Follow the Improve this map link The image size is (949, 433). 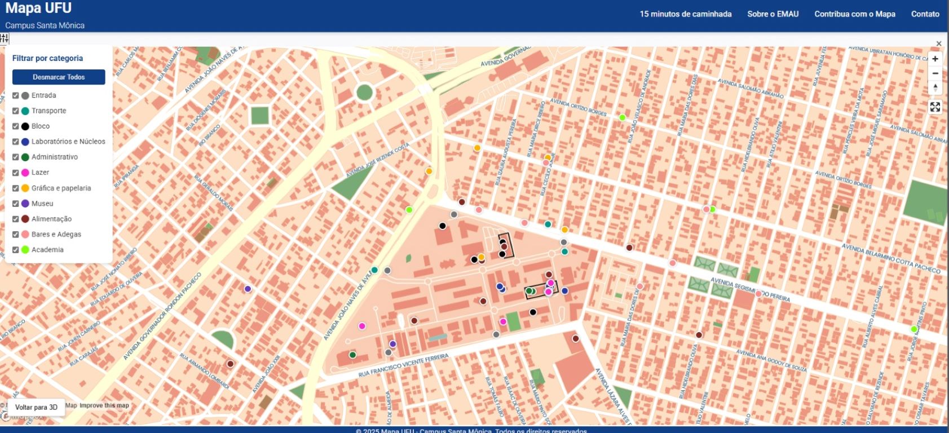pos(104,405)
